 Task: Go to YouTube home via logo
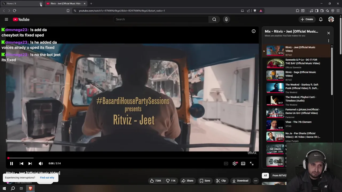21,19
